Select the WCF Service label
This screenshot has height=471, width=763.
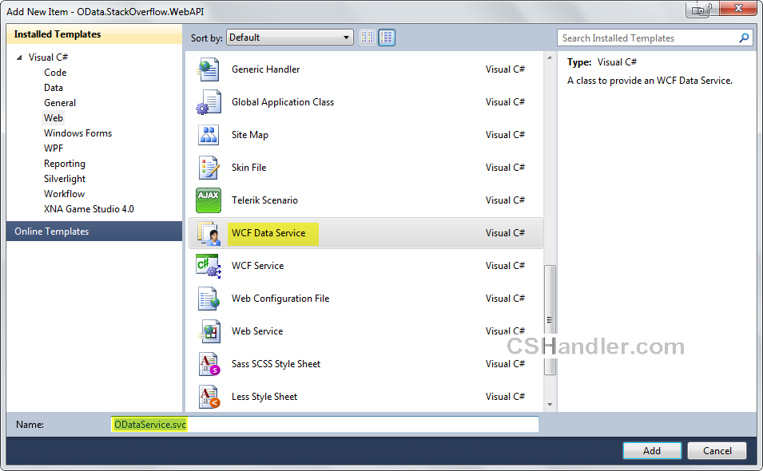(x=257, y=266)
